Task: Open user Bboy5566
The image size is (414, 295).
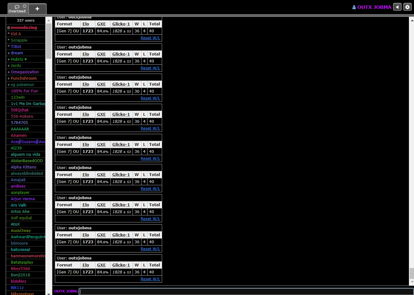Action: [x=26, y=269]
